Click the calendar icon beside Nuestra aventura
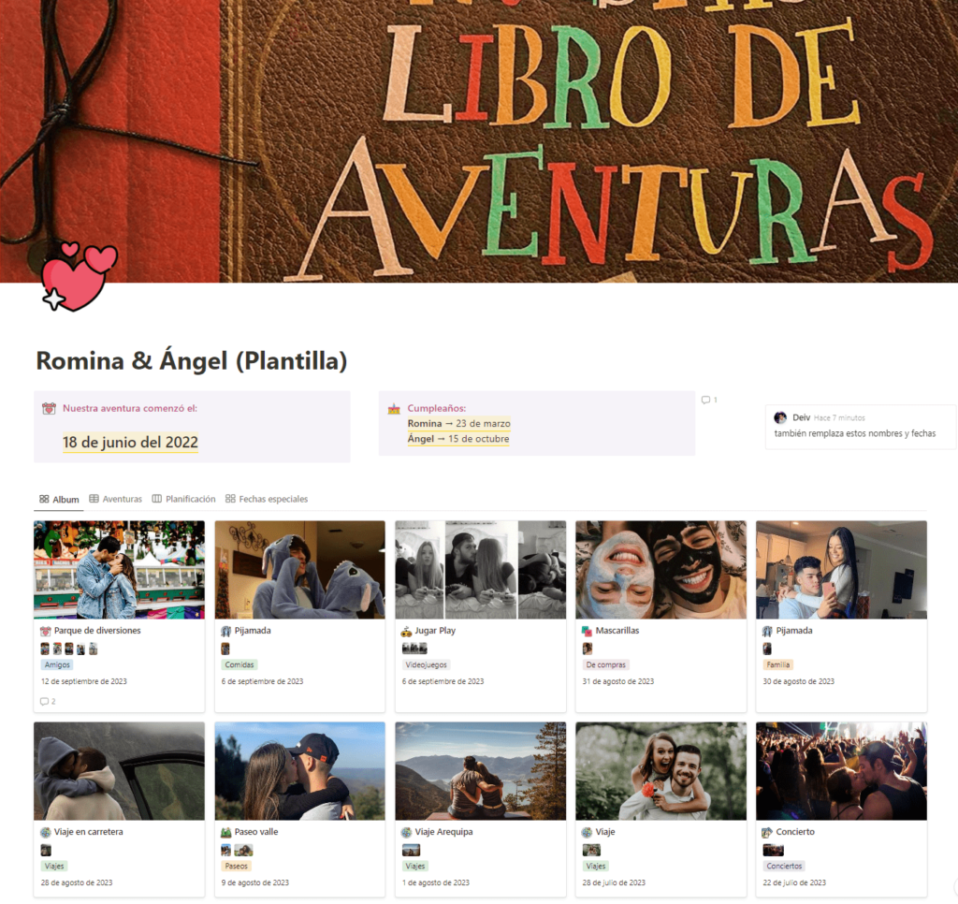 pos(49,408)
